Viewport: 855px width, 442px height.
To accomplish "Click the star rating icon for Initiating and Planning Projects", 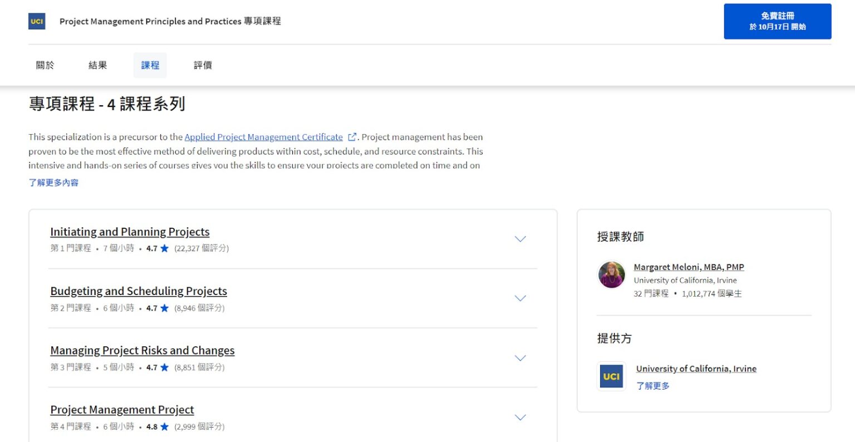I will (x=164, y=248).
